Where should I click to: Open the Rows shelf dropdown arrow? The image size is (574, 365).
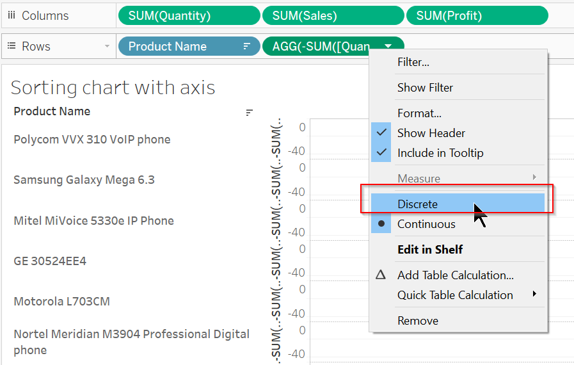tap(107, 46)
